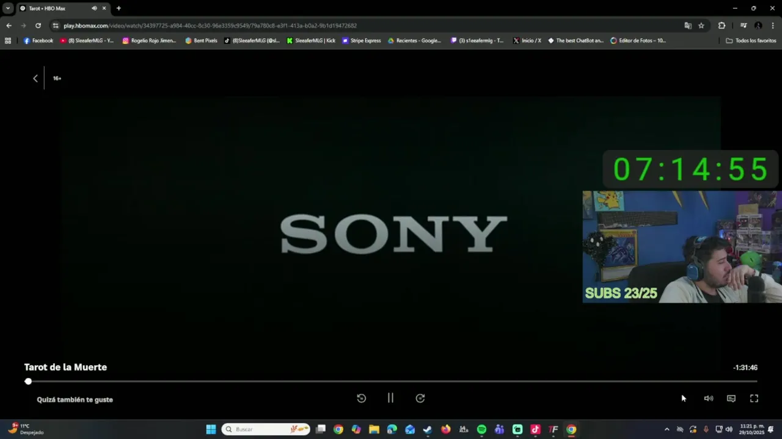The width and height of the screenshot is (782, 439).
Task: Click the play.hbomax.com address bar
Action: tap(367, 26)
